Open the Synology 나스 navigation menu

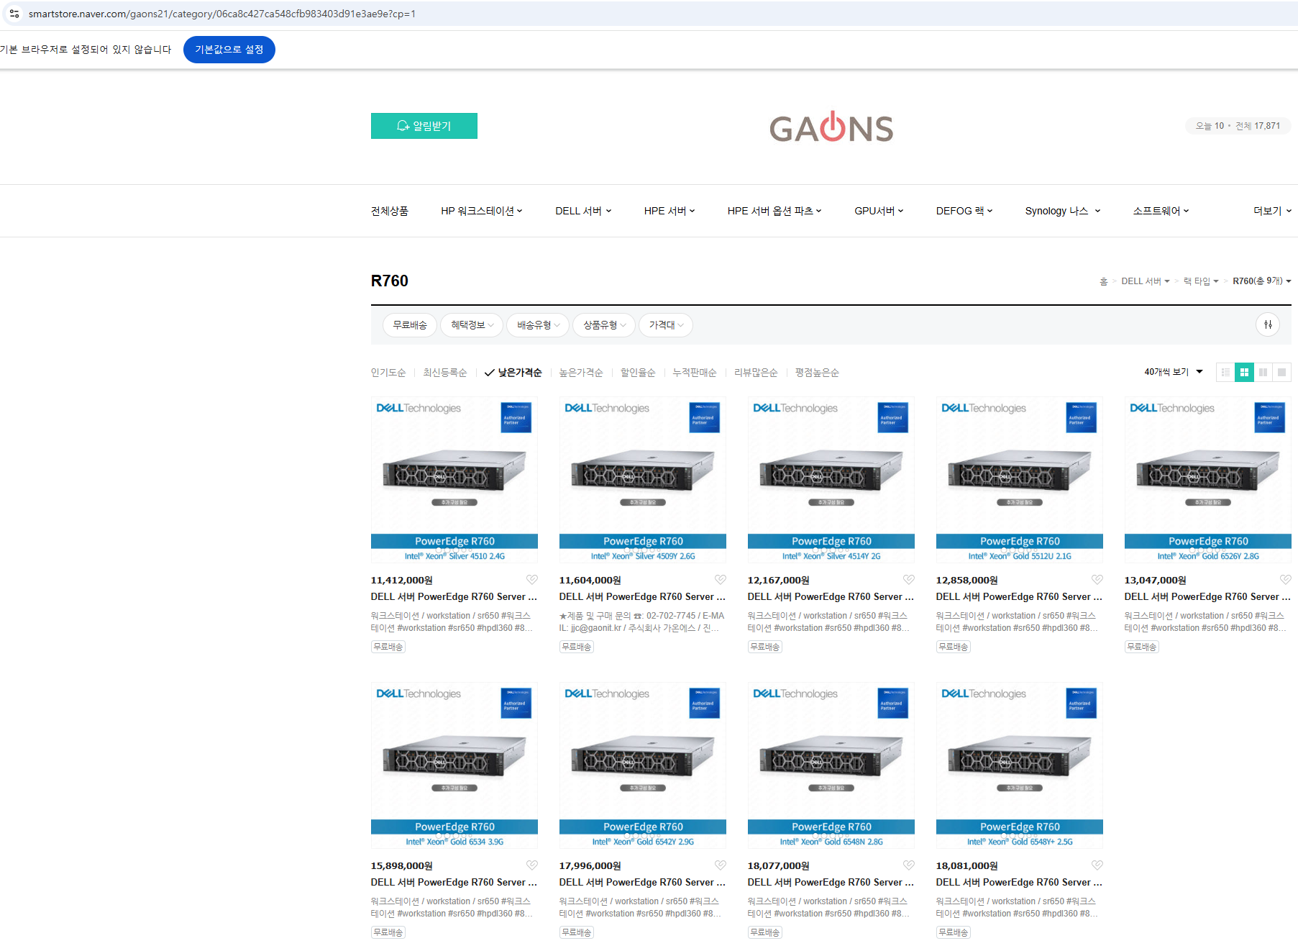pos(1063,211)
